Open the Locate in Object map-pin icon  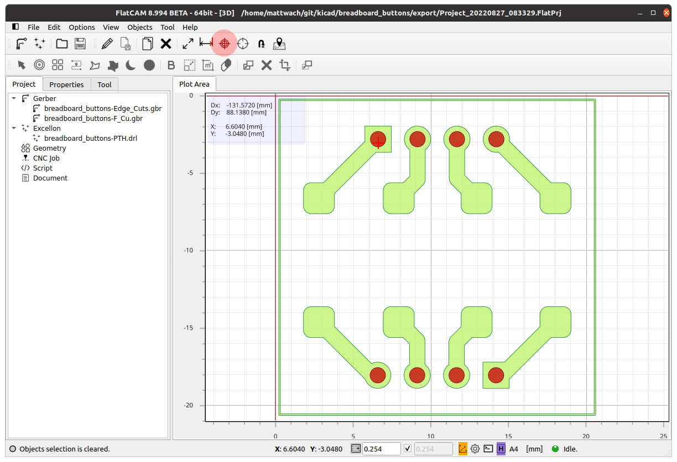coord(279,44)
